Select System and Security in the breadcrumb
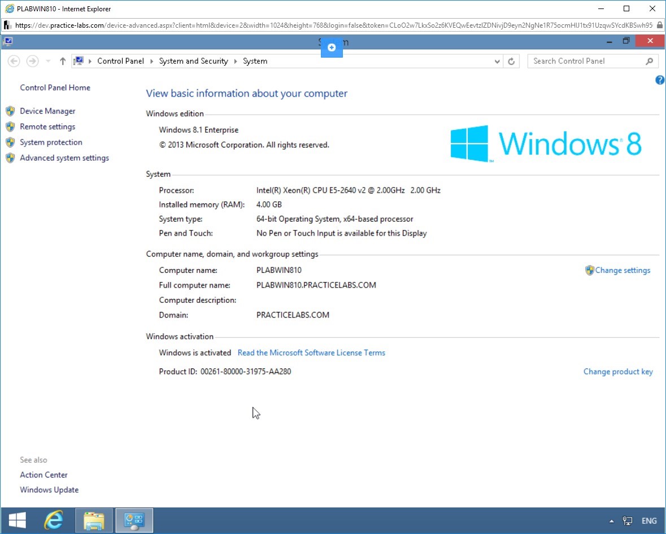 tap(194, 61)
